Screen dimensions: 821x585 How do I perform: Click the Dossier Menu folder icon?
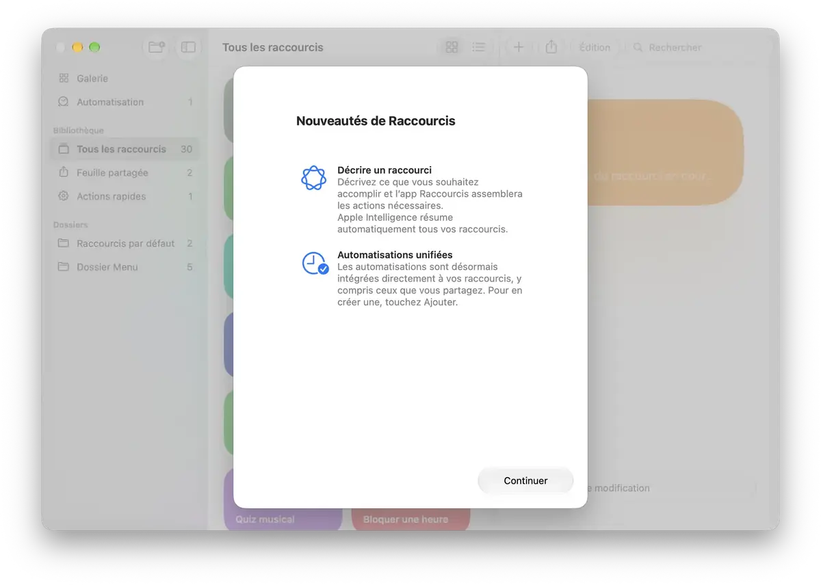[x=64, y=267]
